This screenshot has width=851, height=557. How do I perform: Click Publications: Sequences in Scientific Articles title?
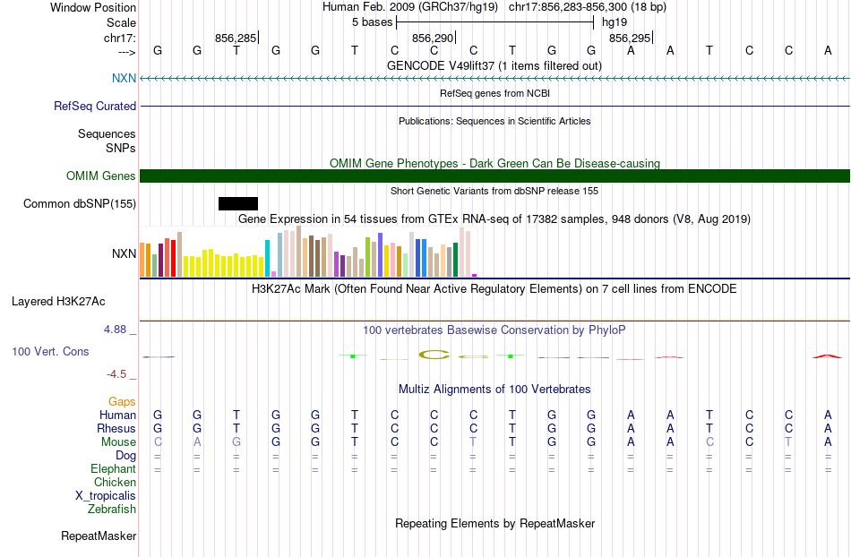pos(494,121)
